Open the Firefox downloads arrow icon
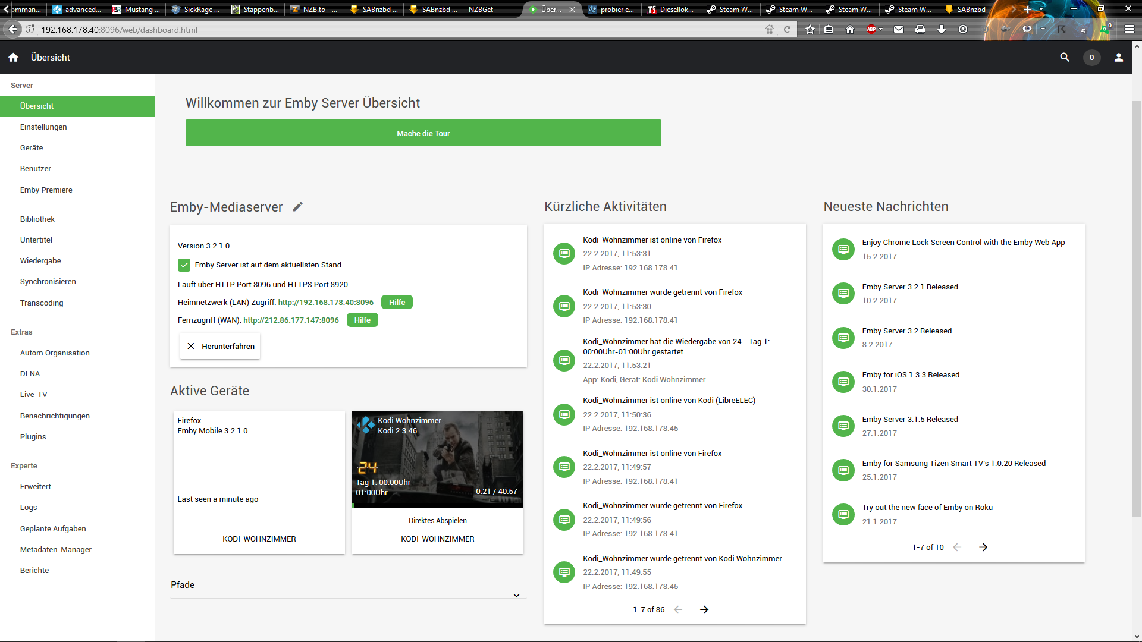This screenshot has width=1142, height=642. coord(942,29)
